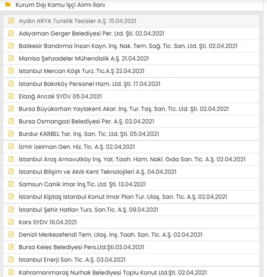
Task: Open the Kurum Dışı Kamu İşçi Alımı İlanı heading
Action: pyautogui.click(x=60, y=5)
